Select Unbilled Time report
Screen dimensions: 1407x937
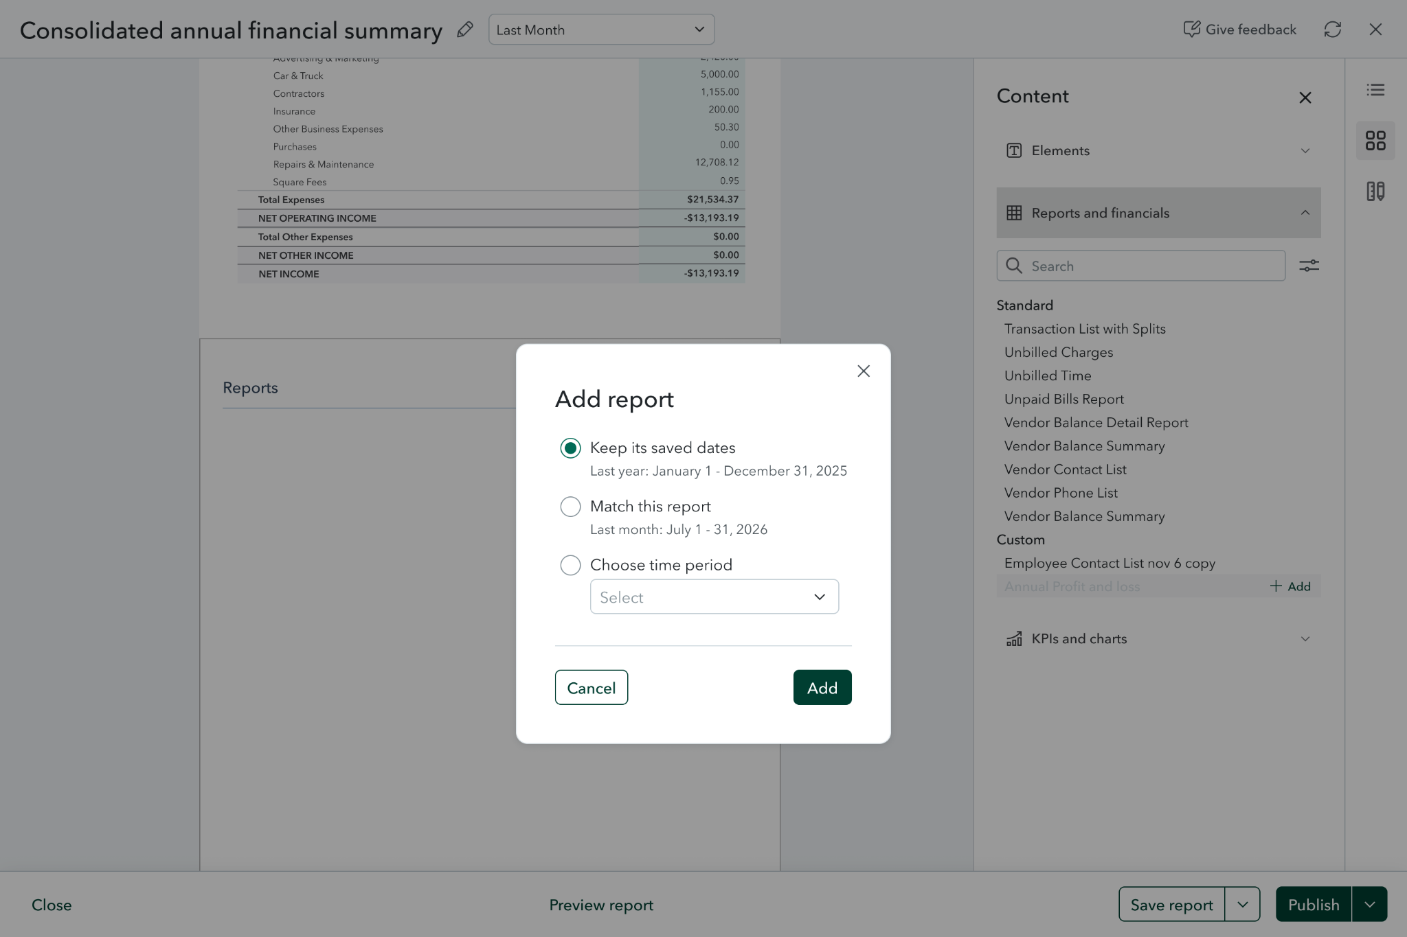(x=1048, y=375)
